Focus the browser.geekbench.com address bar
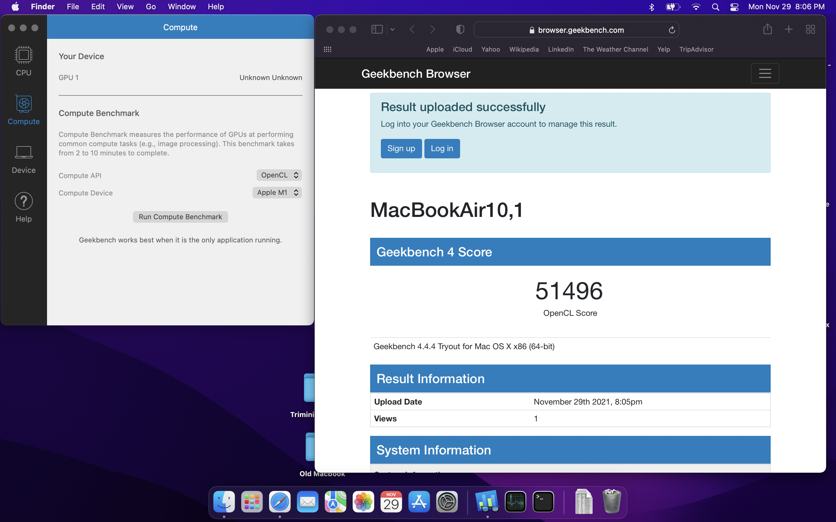 [576, 30]
